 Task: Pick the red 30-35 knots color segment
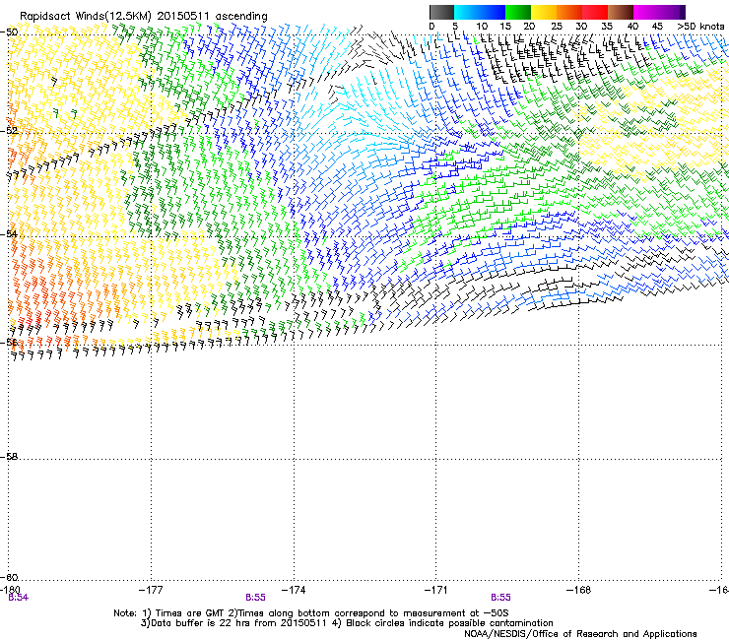pyautogui.click(x=595, y=12)
